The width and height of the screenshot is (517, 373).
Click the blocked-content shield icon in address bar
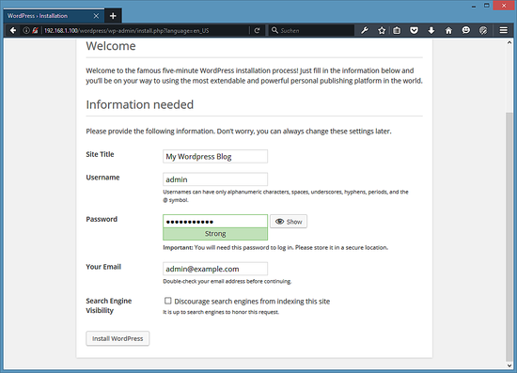click(x=35, y=31)
